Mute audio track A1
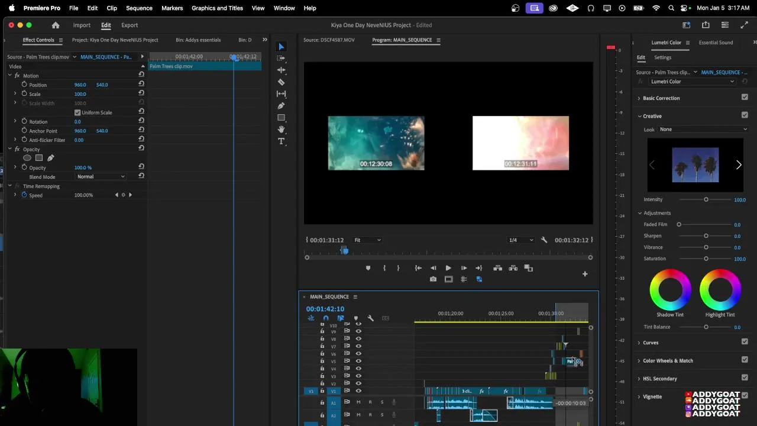757x426 pixels. pyautogui.click(x=358, y=402)
